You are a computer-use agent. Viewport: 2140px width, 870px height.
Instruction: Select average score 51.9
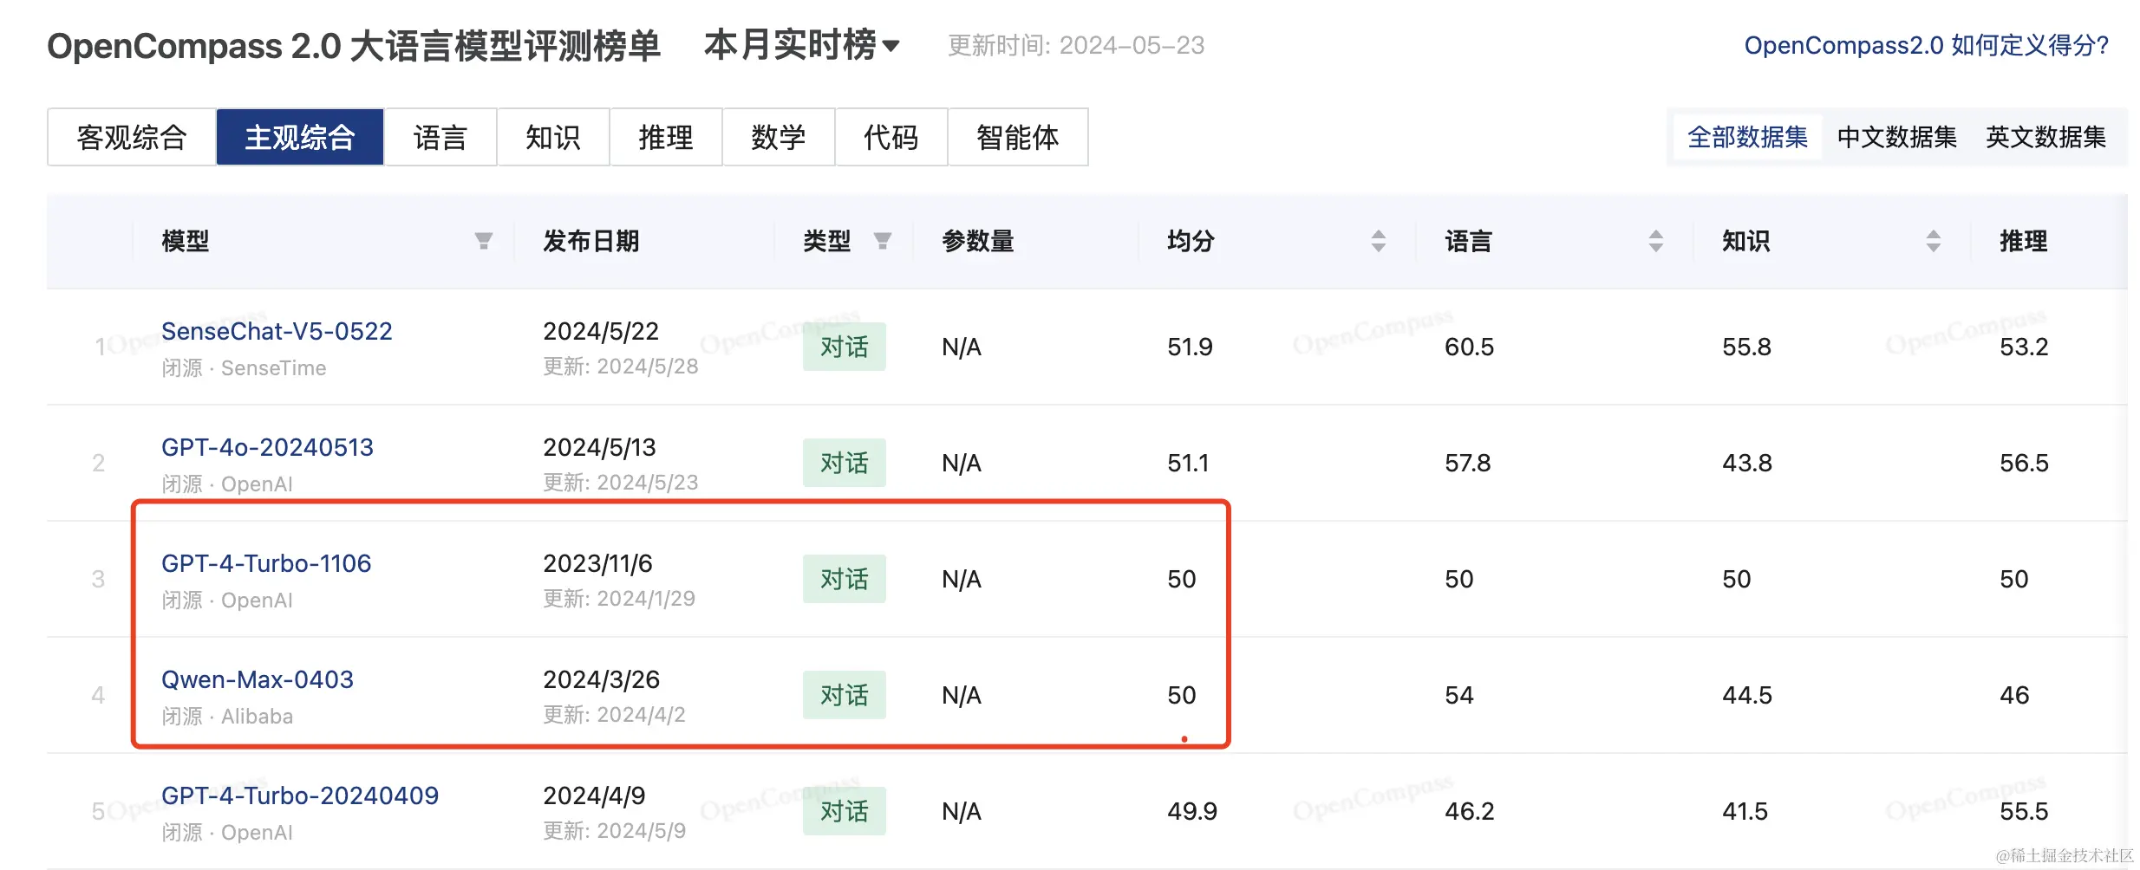[1190, 347]
